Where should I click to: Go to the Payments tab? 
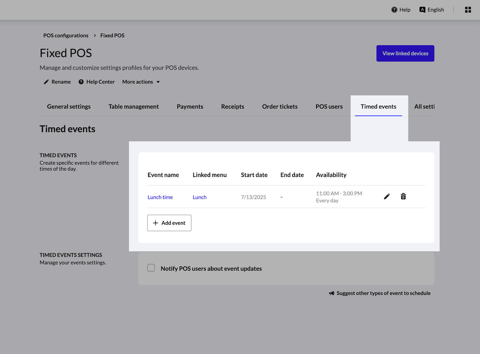pos(190,107)
